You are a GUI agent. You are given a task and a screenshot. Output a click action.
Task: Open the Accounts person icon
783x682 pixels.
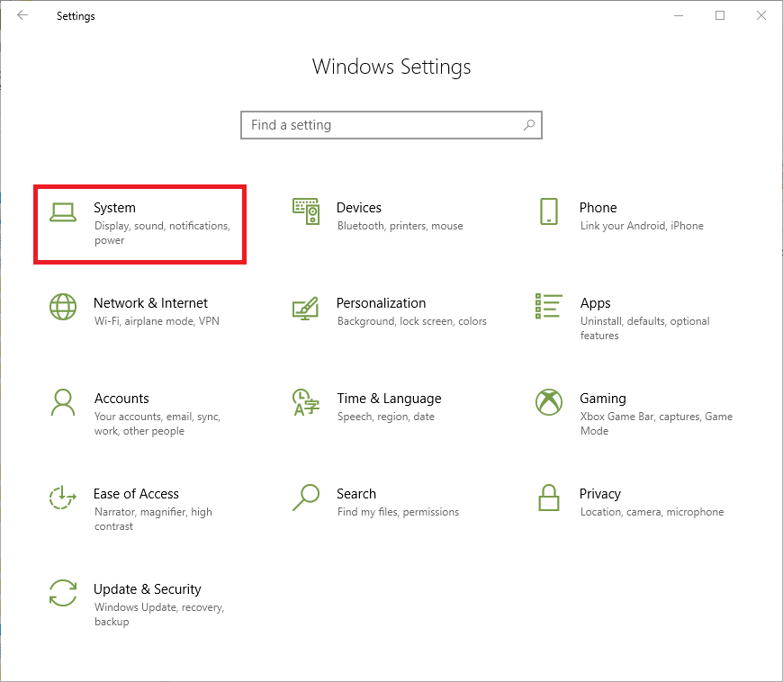(63, 402)
